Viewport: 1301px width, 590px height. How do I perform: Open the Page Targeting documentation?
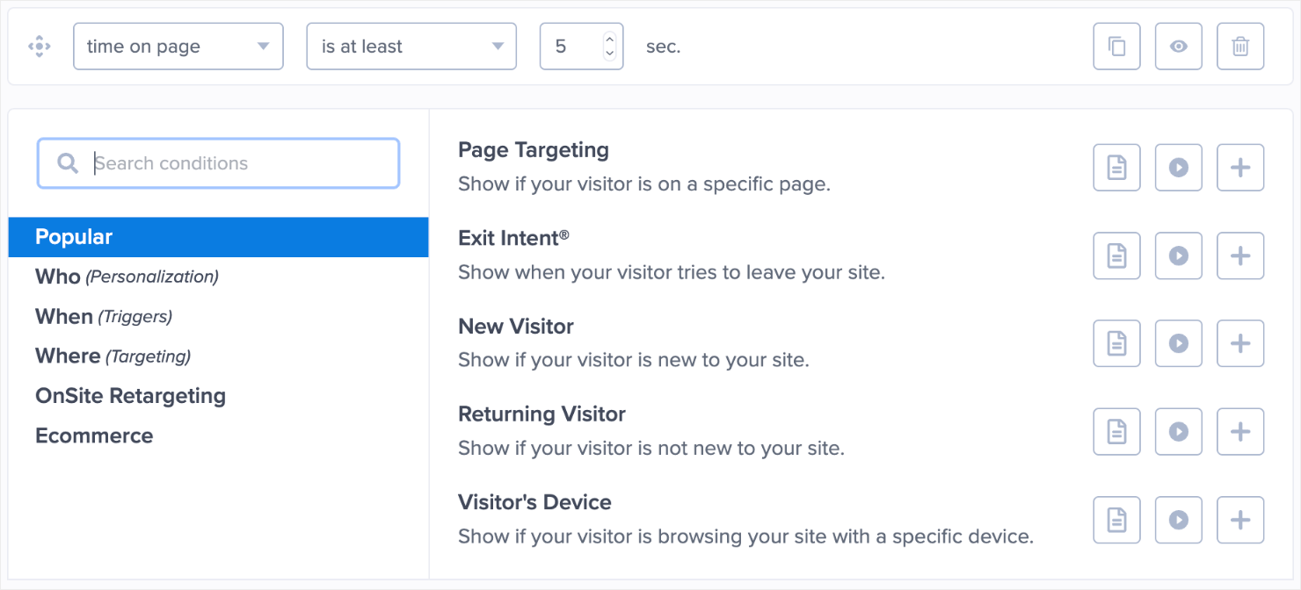pyautogui.click(x=1116, y=168)
